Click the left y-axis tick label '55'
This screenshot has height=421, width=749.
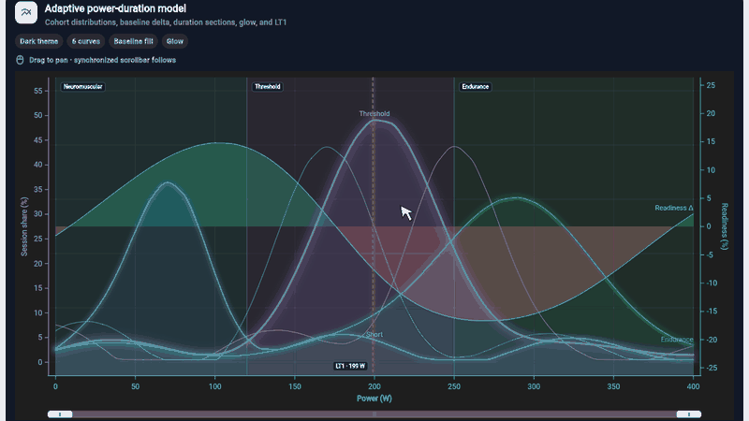(x=37, y=91)
